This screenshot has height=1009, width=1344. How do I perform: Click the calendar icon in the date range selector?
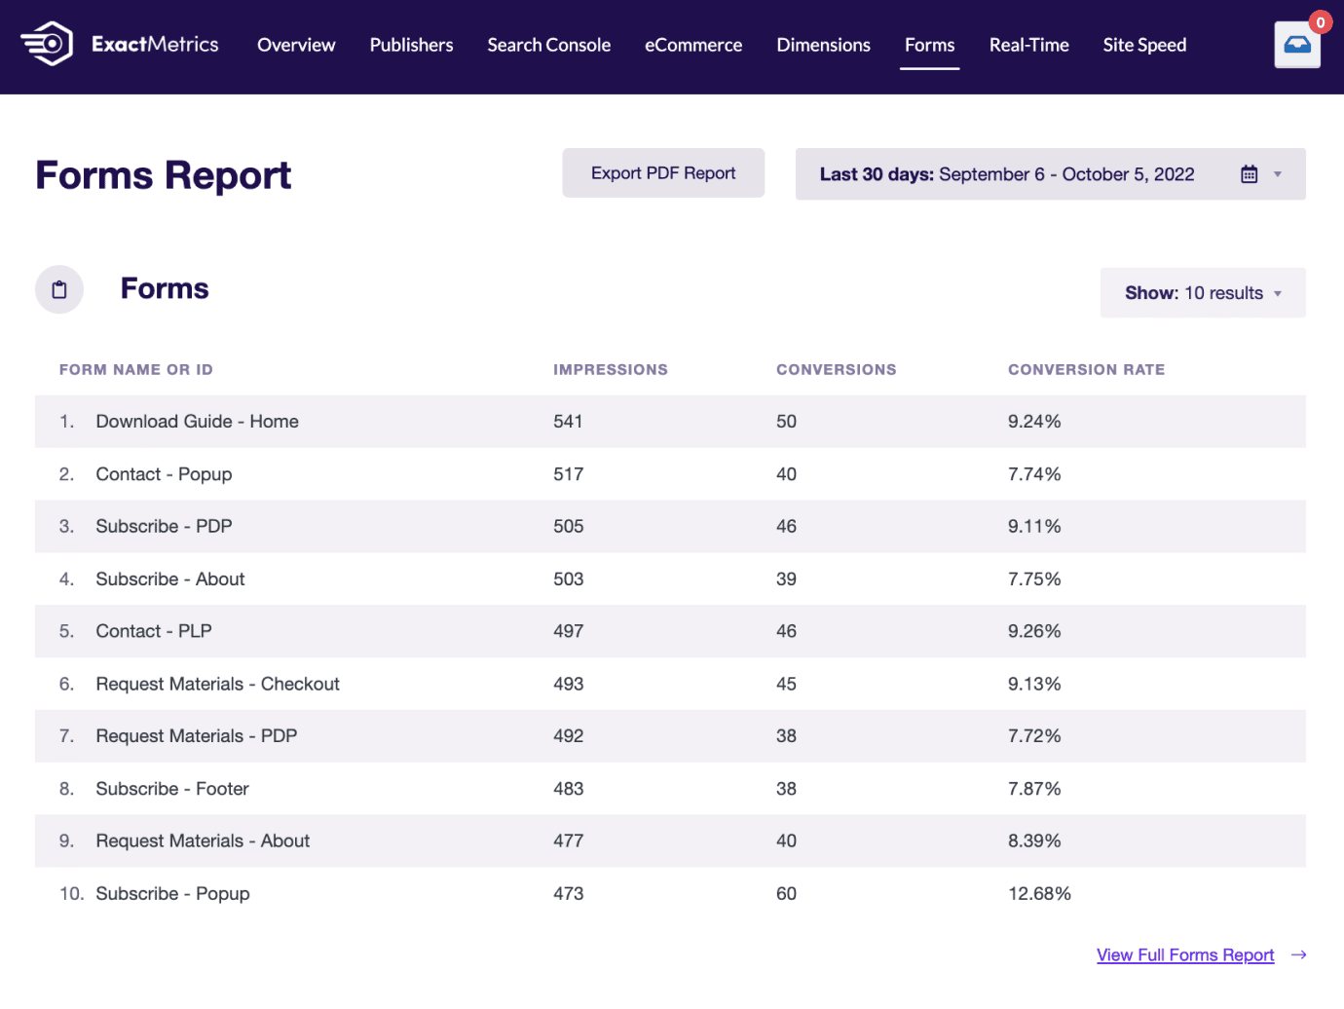(x=1250, y=173)
